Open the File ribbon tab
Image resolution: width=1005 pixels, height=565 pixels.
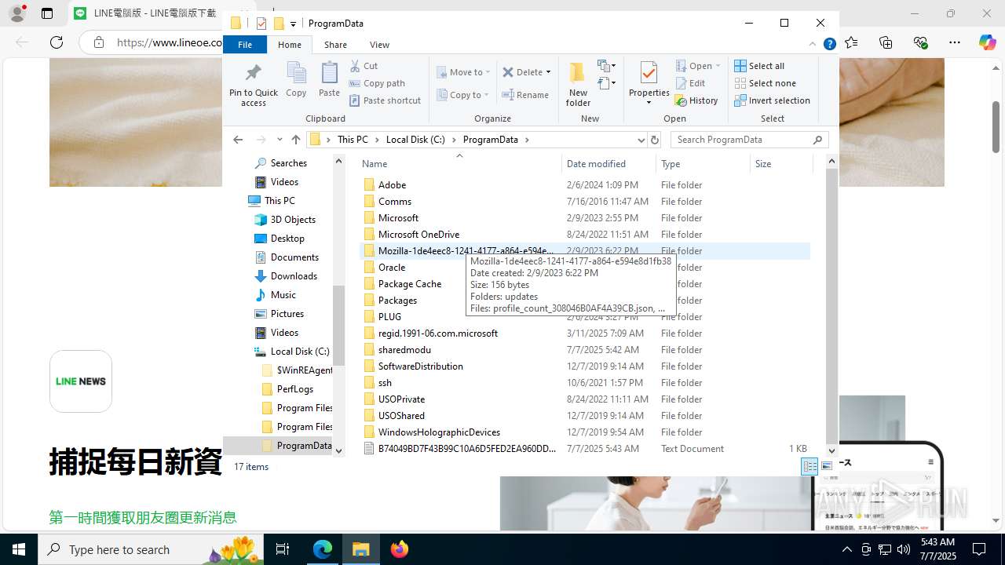pyautogui.click(x=245, y=45)
